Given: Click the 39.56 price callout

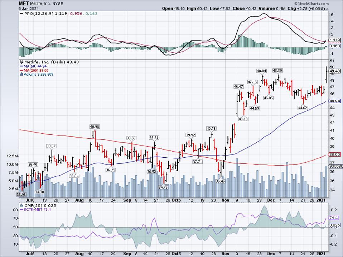Looking at the screenshot, I should coord(131,138).
